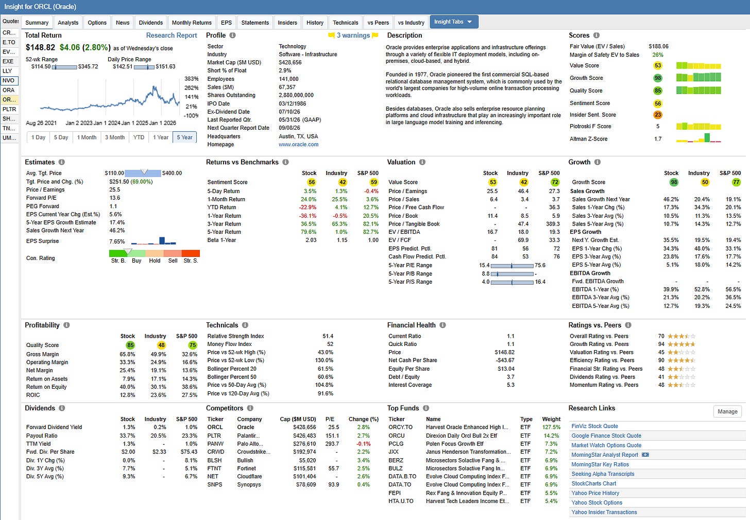Open the Growth section info icon
Viewport: 750px width, 520px height.
coord(597,162)
